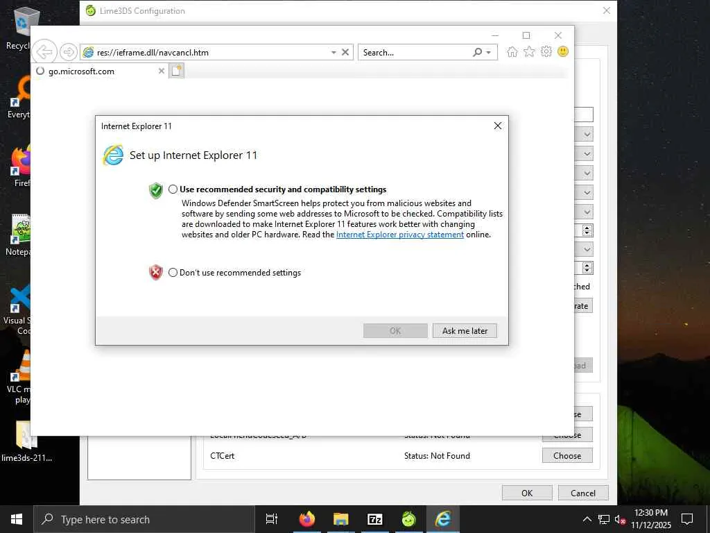This screenshot has width=710, height=533.
Task: Close the go.microsoft.com tab
Action: (161, 71)
